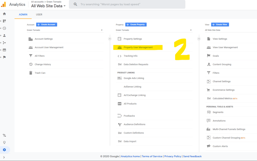
Task: Open the Account Green Tornado dropdown
Action: pos(65,30)
